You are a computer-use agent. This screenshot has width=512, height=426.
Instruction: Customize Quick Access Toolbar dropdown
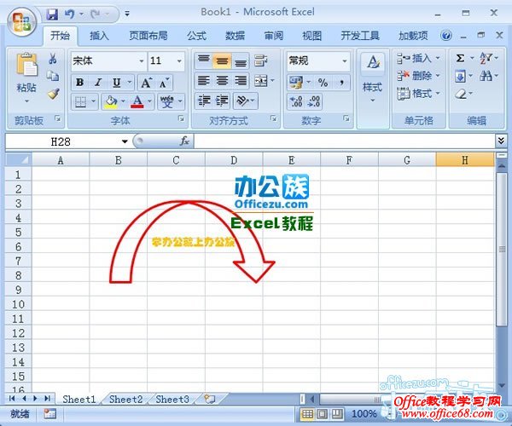[x=127, y=14]
